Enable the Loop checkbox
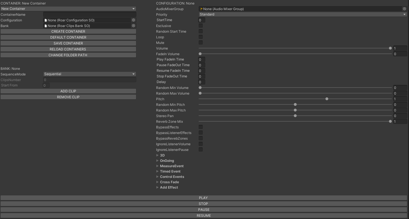 coord(200,37)
